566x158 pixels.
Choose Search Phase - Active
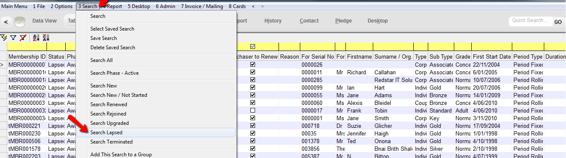click(x=156, y=73)
